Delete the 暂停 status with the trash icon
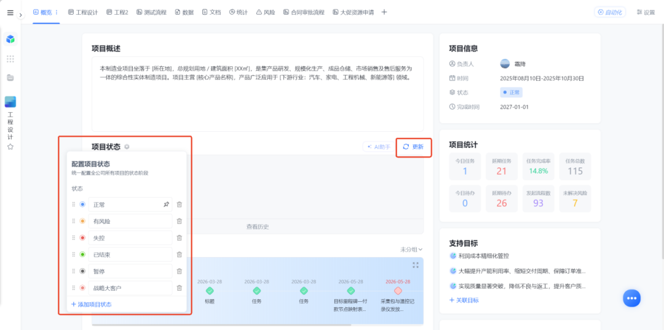 179,271
